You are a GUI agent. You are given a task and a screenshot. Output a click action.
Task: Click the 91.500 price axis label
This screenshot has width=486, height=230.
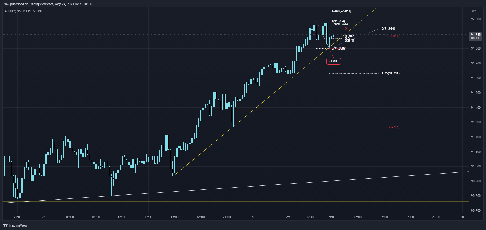coord(476,93)
